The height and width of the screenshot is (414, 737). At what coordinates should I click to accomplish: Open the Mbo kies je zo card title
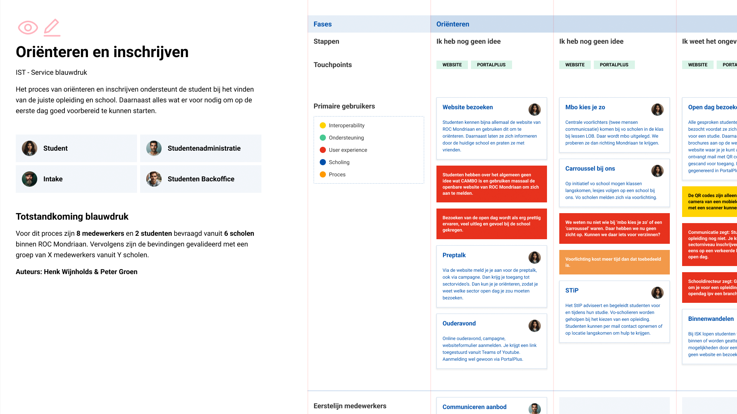click(585, 107)
